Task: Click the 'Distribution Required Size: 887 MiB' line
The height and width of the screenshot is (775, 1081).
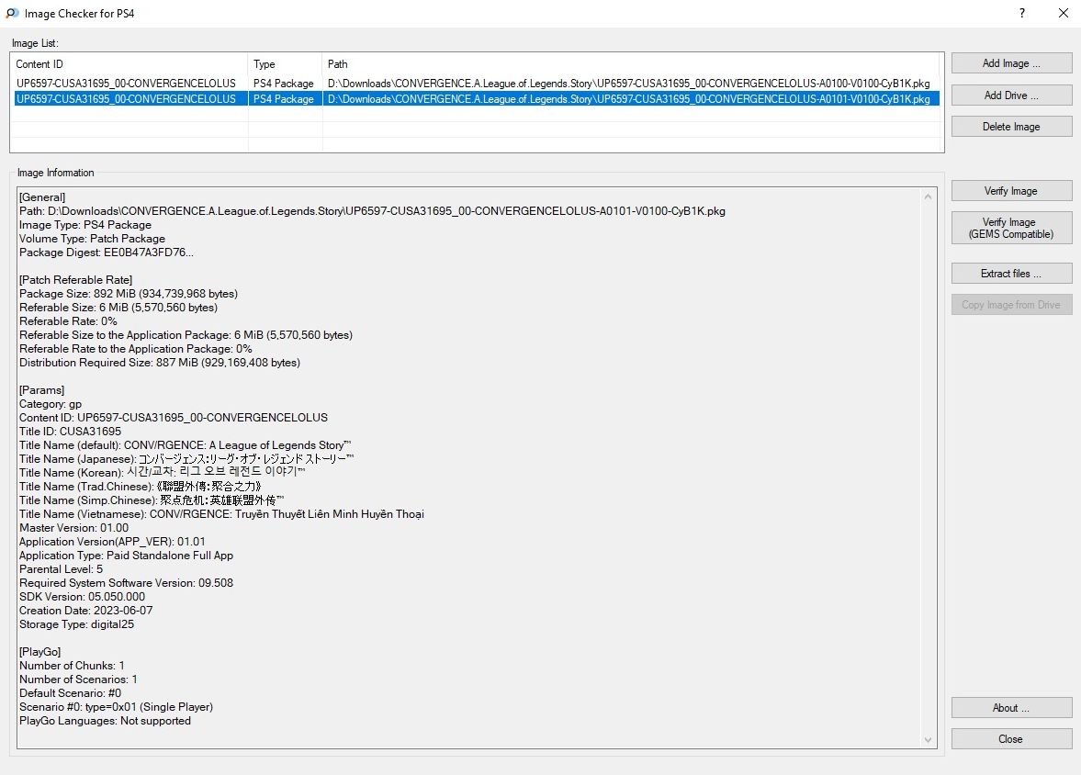Action: tap(160, 363)
